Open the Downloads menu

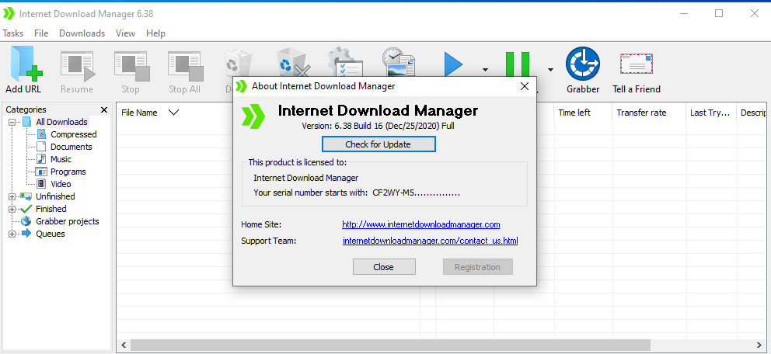[82, 33]
